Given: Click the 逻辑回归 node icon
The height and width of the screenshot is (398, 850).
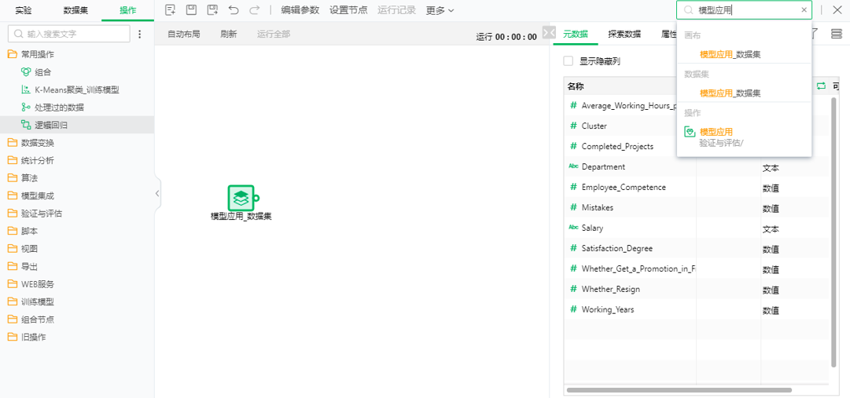Looking at the screenshot, I should tap(25, 125).
